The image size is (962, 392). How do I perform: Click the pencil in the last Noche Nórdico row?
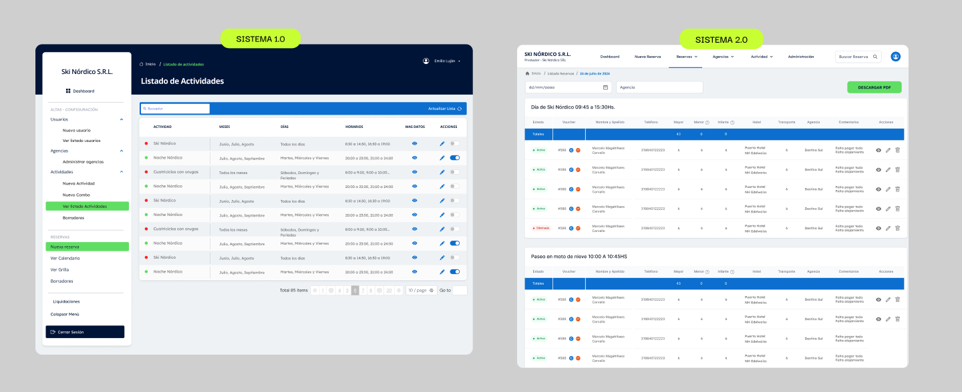point(442,271)
